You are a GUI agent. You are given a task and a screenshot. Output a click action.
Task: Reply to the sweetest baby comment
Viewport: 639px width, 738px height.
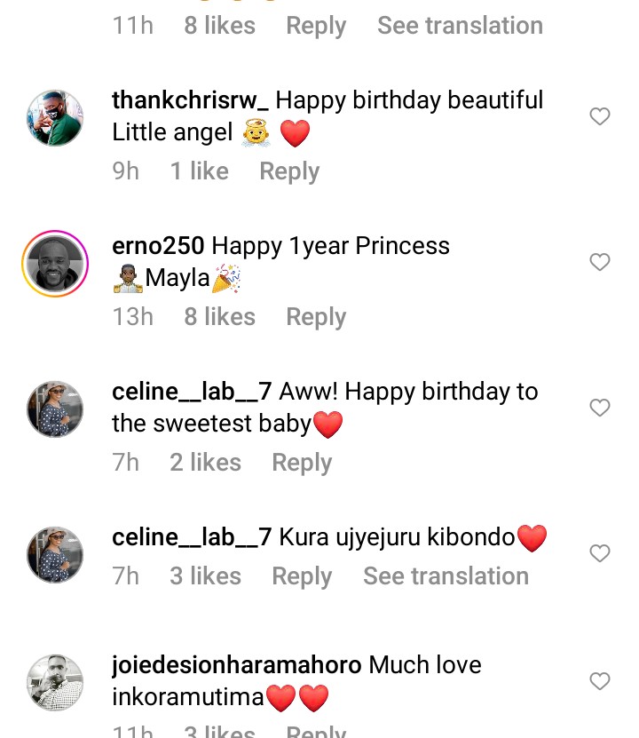tap(302, 463)
